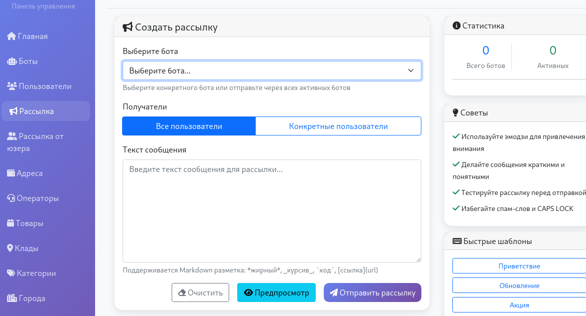The height and width of the screenshot is (316, 586).
Task: Click the house icon beside Главная
Action: (x=11, y=36)
